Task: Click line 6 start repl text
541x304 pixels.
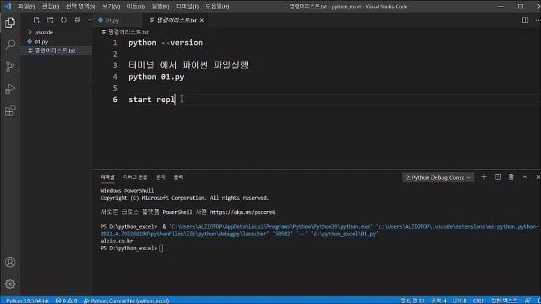Action: point(152,100)
